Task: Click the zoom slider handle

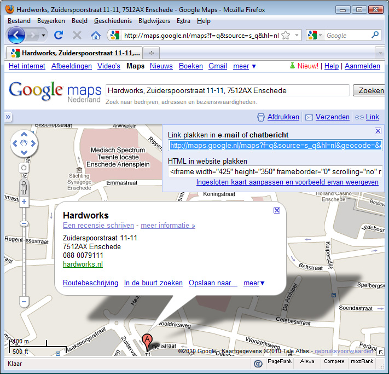Action: coord(24,224)
